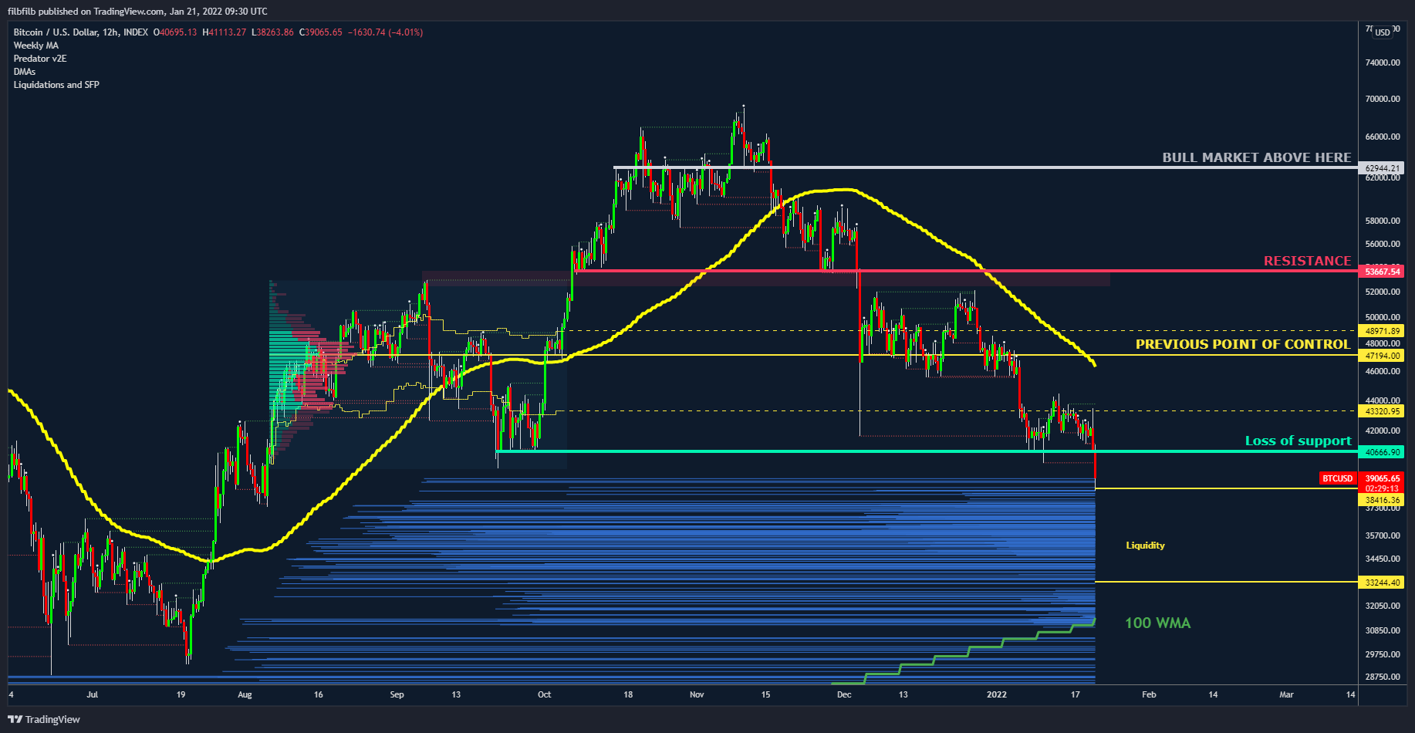Screen dimensions: 1415x733
Task: Select PREVIOUS POINT OF CONTROL annotation text
Action: (1242, 344)
